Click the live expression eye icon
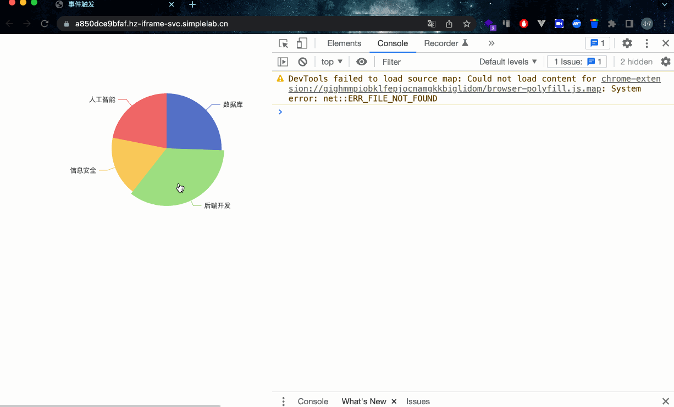Viewport: 674px width, 407px height. click(361, 62)
